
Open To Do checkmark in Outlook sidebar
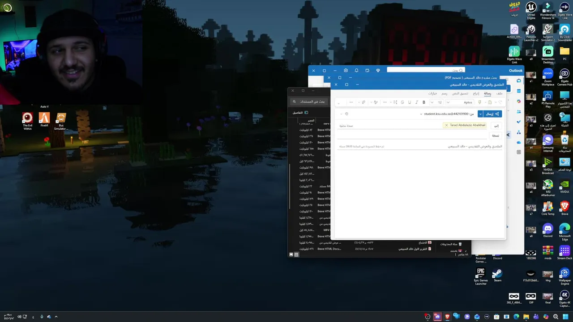point(519,122)
